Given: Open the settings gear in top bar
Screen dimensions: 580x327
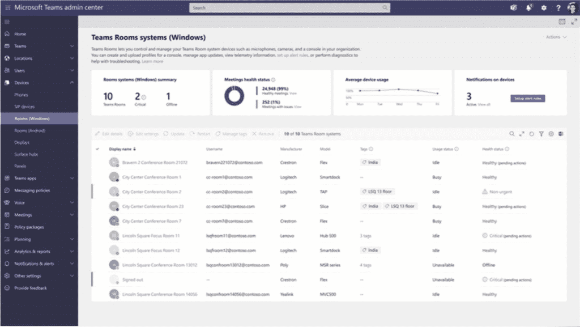Looking at the screenshot, I should point(544,8).
